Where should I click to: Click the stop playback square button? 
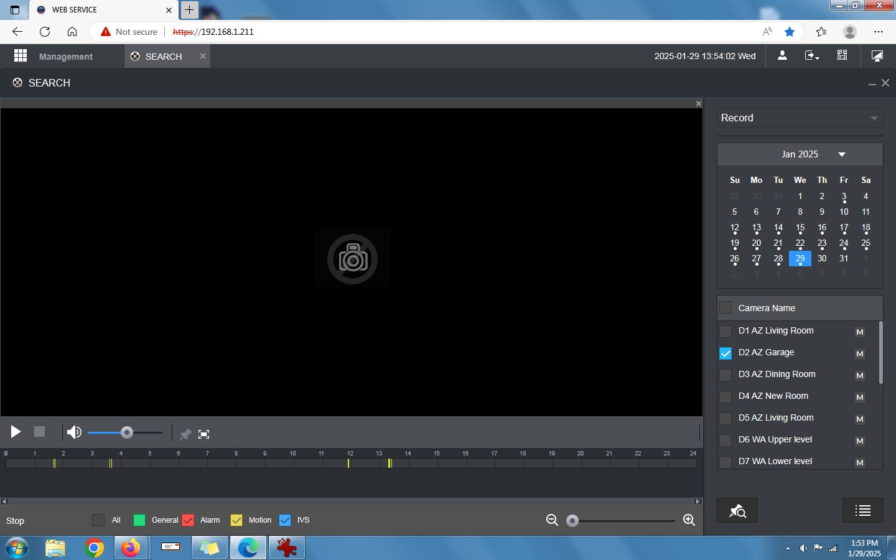[x=39, y=432]
